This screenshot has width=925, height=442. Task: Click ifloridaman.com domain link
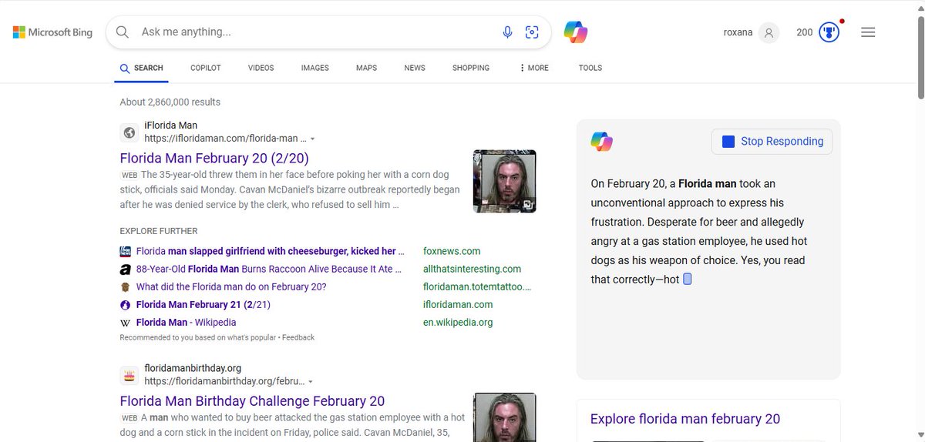[x=458, y=304]
